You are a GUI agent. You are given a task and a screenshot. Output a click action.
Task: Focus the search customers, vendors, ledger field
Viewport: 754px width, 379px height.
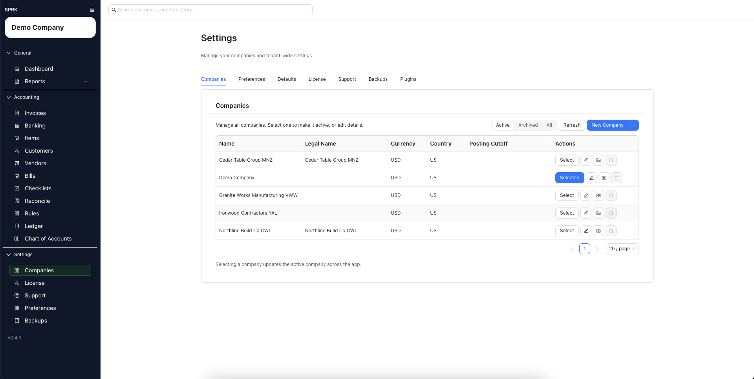pos(210,10)
